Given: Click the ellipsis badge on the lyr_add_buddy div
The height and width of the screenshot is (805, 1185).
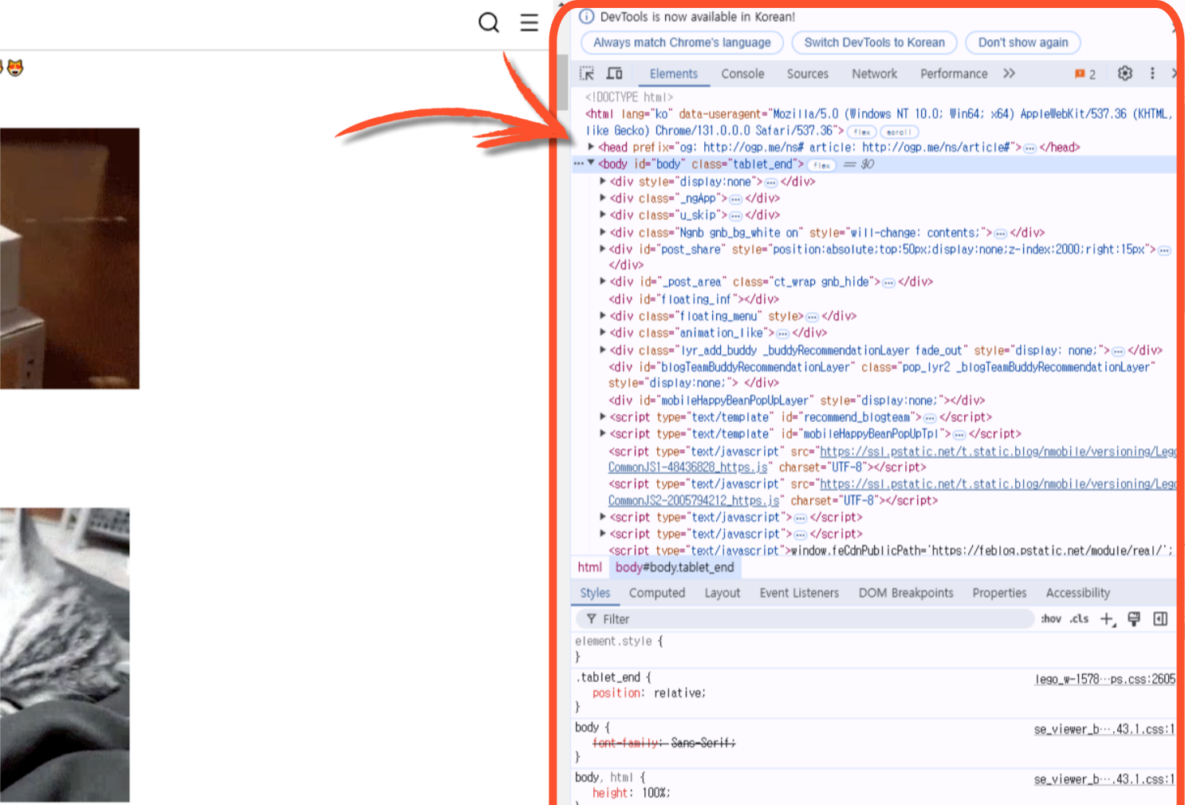Looking at the screenshot, I should (x=1118, y=352).
